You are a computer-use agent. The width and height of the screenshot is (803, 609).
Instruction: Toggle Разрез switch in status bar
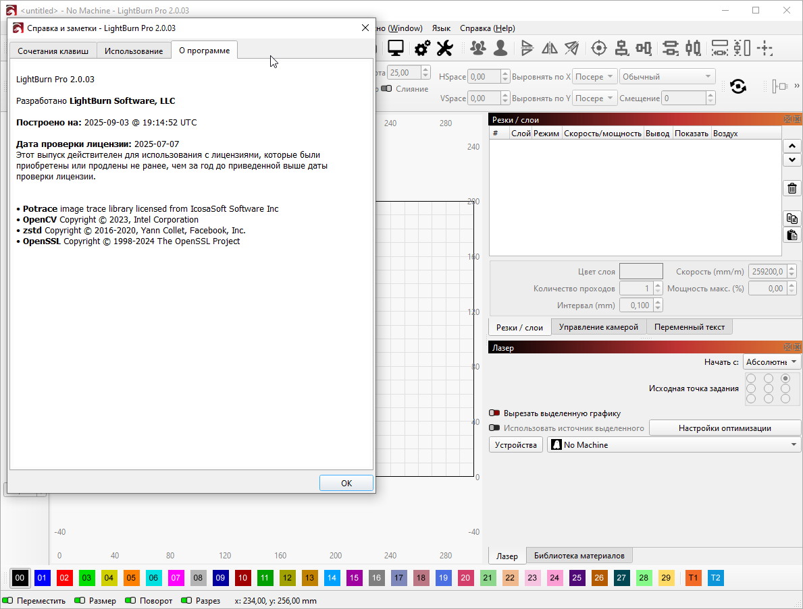(186, 600)
